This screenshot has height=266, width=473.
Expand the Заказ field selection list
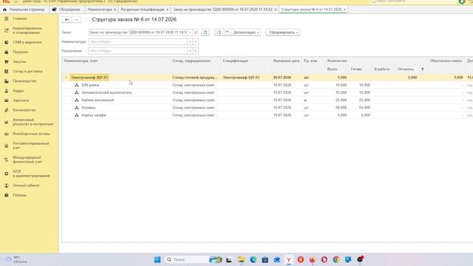pos(190,33)
